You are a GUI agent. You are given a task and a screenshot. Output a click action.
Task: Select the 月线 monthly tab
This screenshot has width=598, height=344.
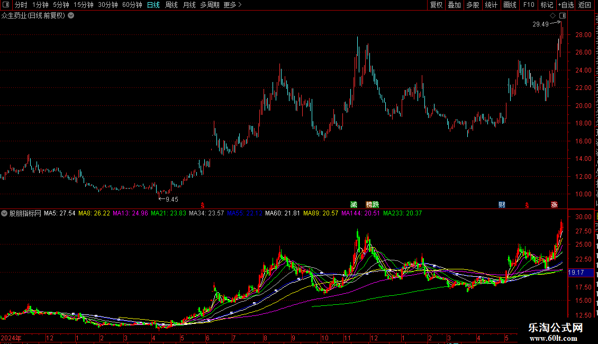[189, 5]
